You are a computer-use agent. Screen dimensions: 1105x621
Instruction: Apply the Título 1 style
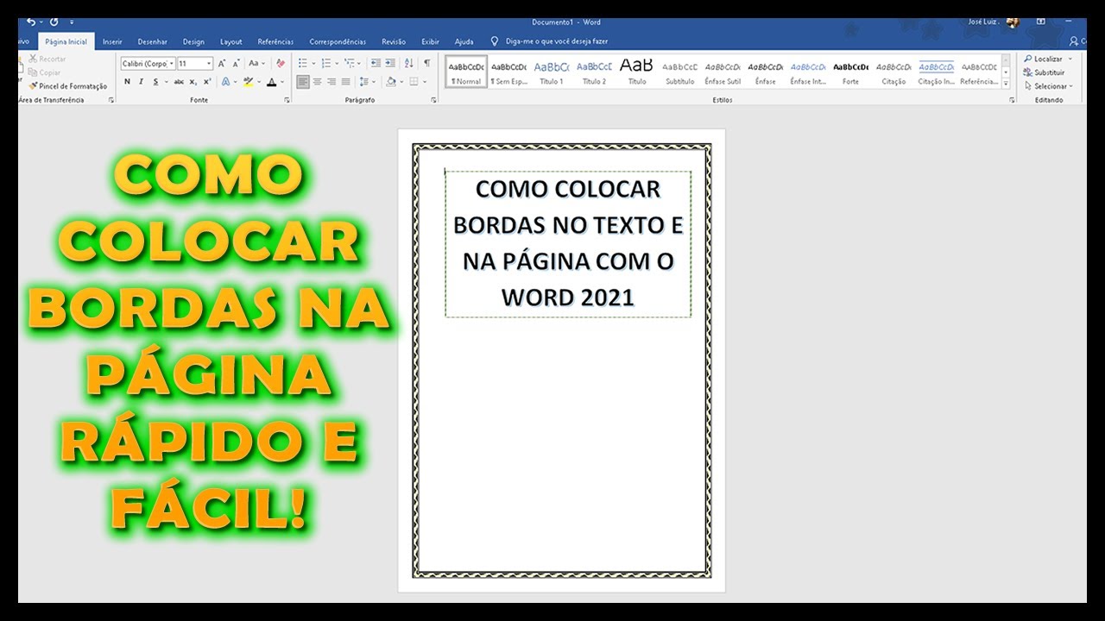552,72
